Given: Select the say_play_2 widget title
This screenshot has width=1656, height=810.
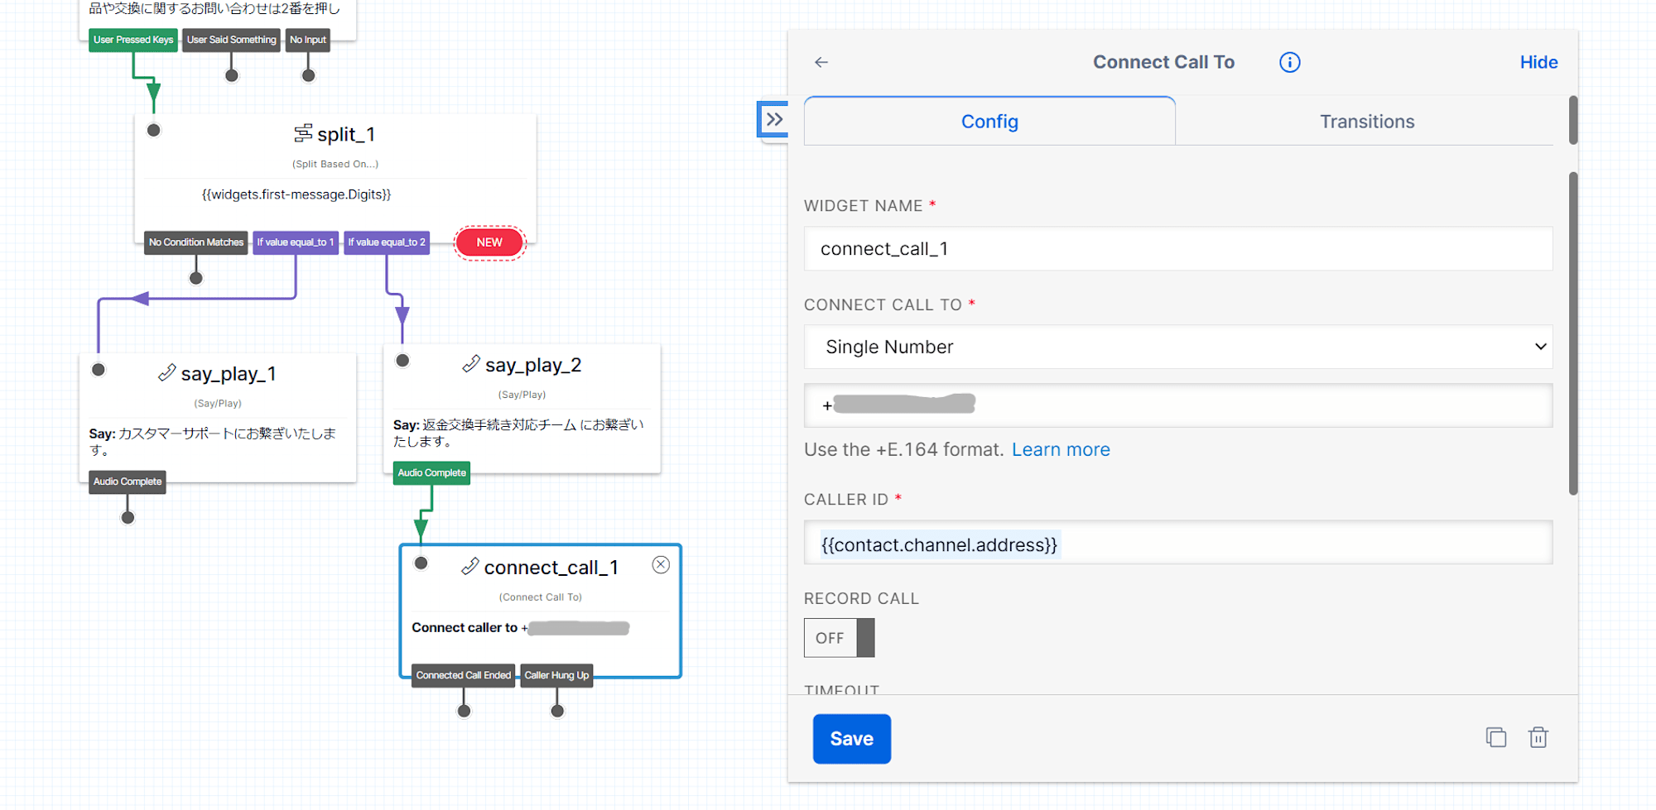Looking at the screenshot, I should tap(533, 365).
